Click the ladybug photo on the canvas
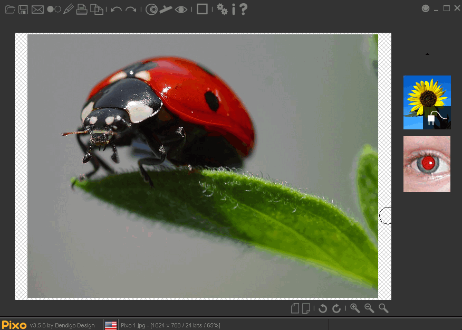Viewport: 462px width, 330px height. 203,166
